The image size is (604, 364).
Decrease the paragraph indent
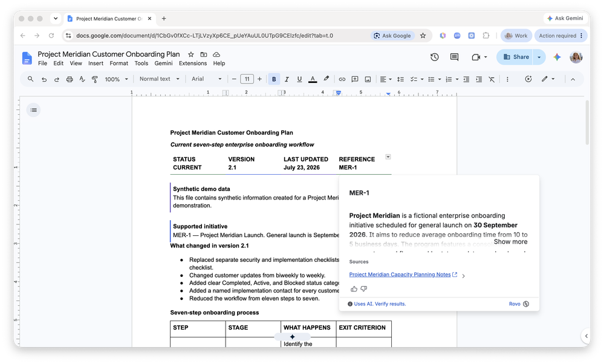click(x=466, y=79)
